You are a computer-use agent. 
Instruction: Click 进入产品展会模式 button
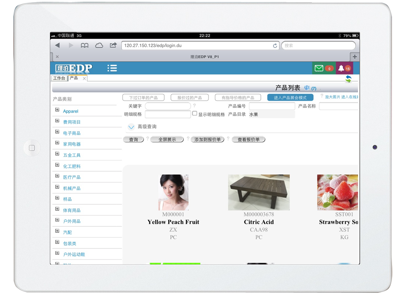tap(290, 98)
